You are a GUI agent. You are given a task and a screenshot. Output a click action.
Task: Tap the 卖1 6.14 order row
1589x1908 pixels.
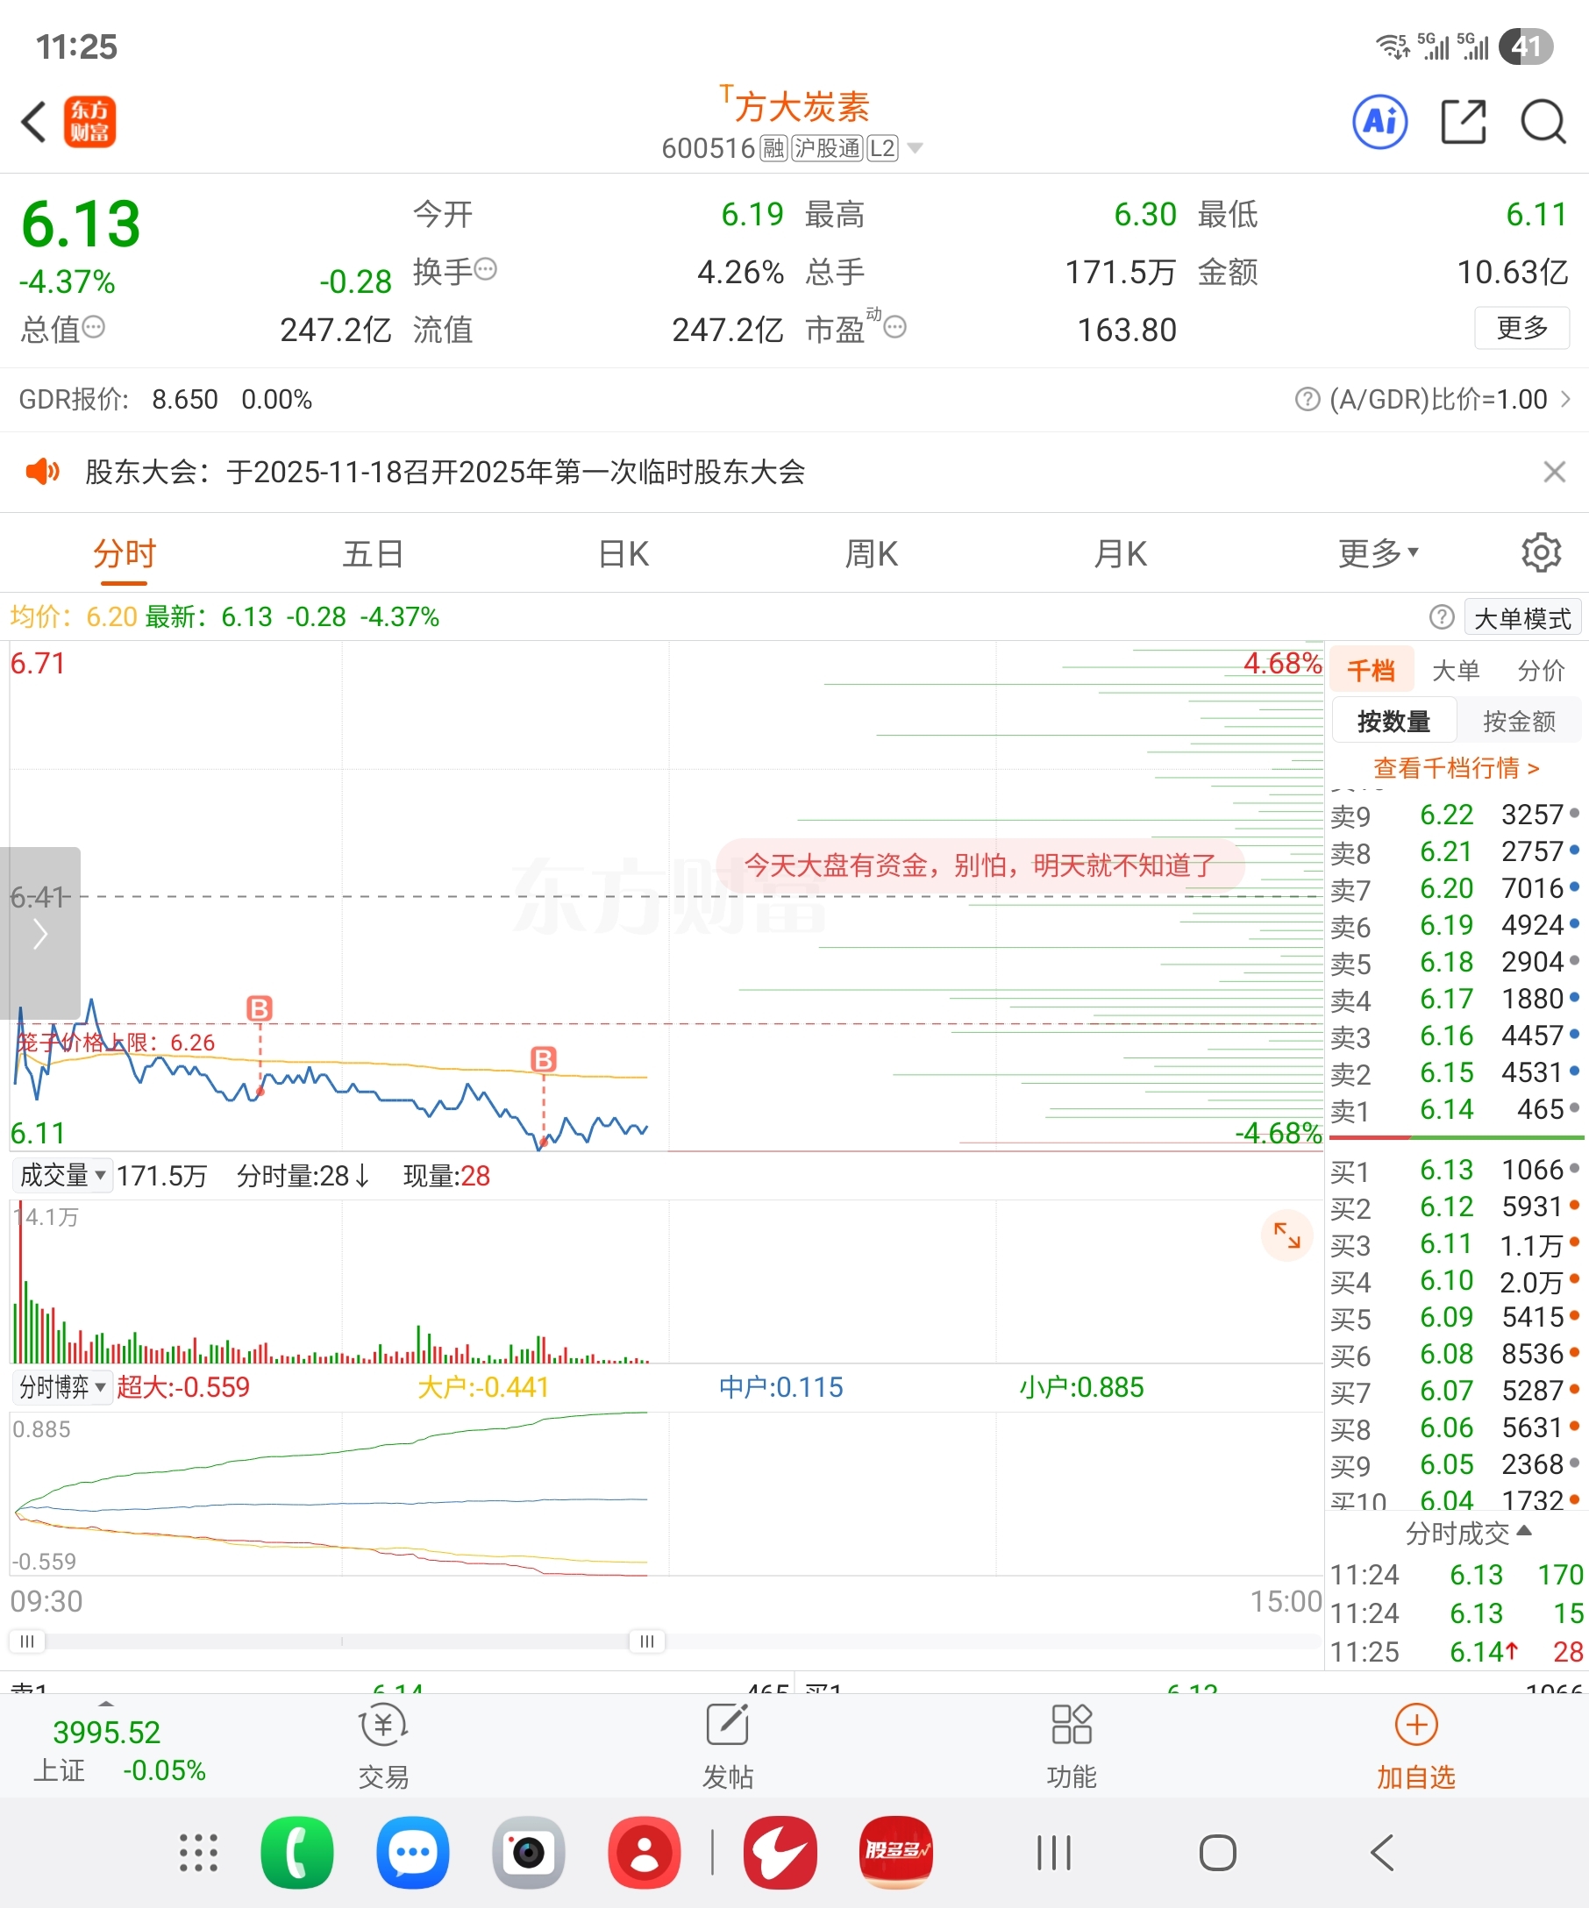click(1456, 1109)
